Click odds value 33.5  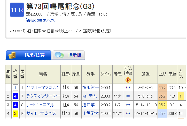click(x=172, y=87)
